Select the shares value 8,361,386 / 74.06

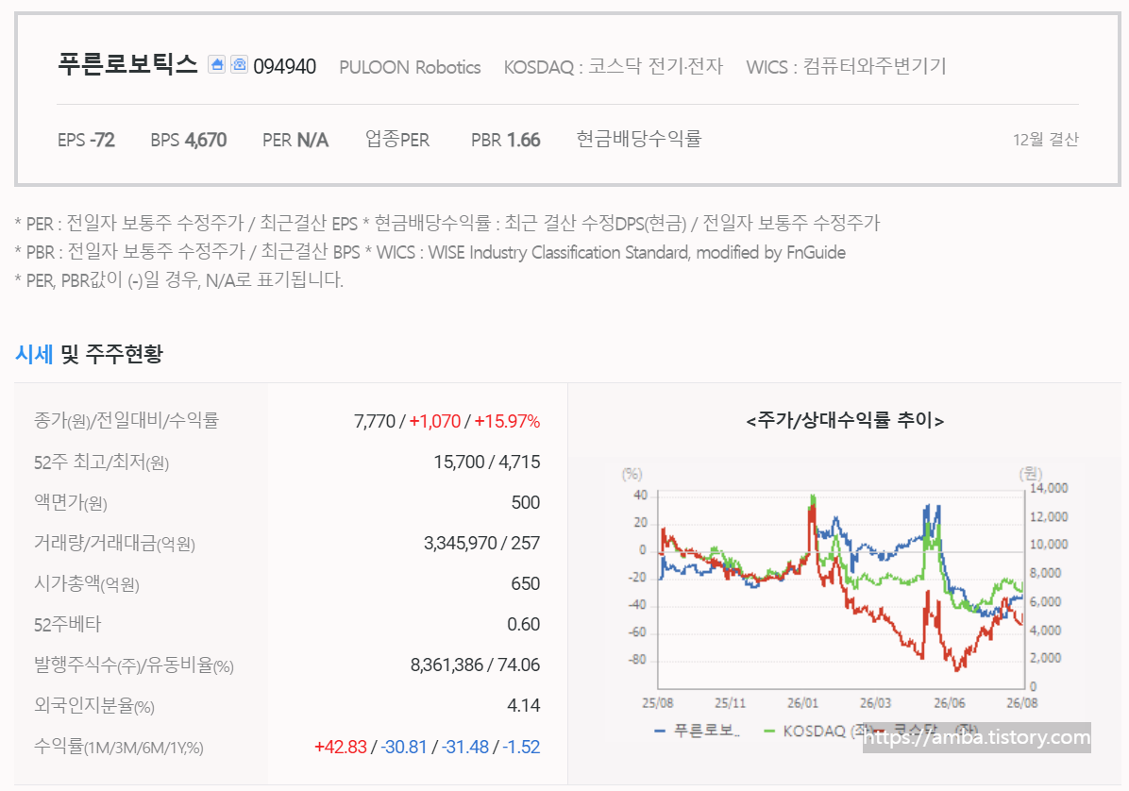(475, 665)
